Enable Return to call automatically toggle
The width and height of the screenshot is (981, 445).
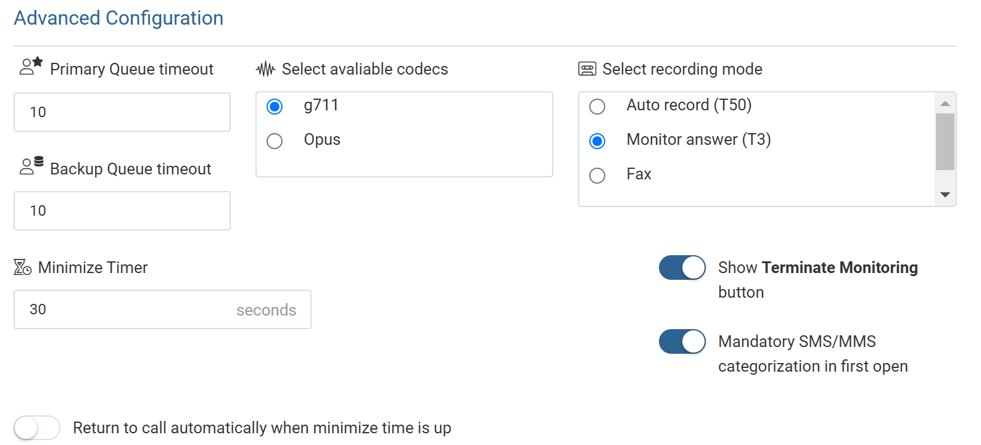(x=37, y=428)
